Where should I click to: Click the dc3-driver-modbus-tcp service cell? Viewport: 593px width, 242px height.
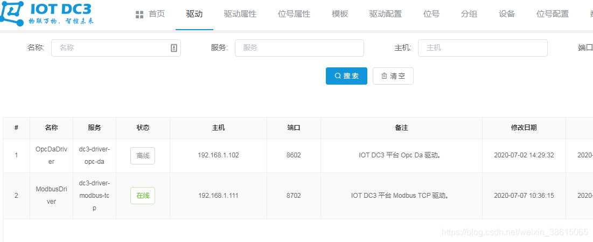coord(95,196)
